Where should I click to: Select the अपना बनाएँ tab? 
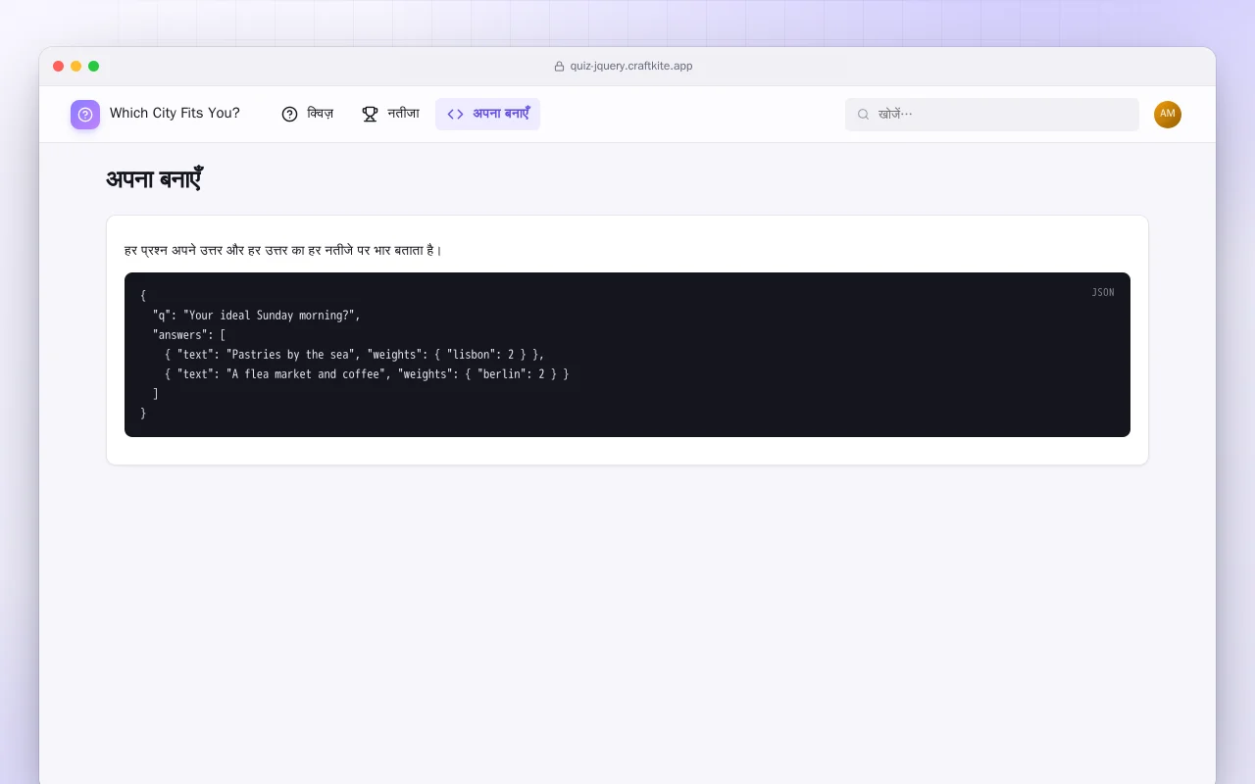[488, 115]
